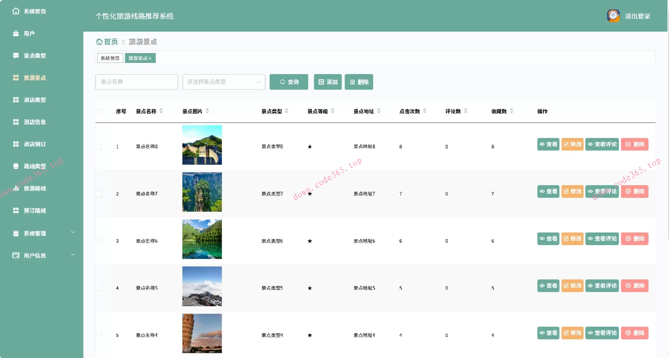Expand the 用户信息 sidebar submenu

pos(73,255)
